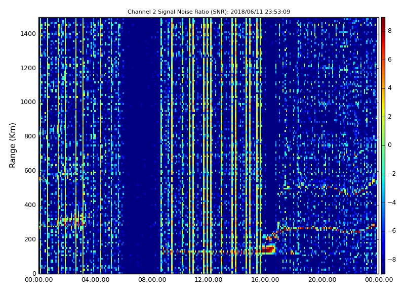
Task: Click the 400 range tick label
Action: pos(30,205)
